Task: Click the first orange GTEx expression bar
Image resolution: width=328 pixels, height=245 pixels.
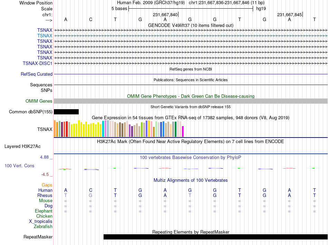Action: [55, 129]
